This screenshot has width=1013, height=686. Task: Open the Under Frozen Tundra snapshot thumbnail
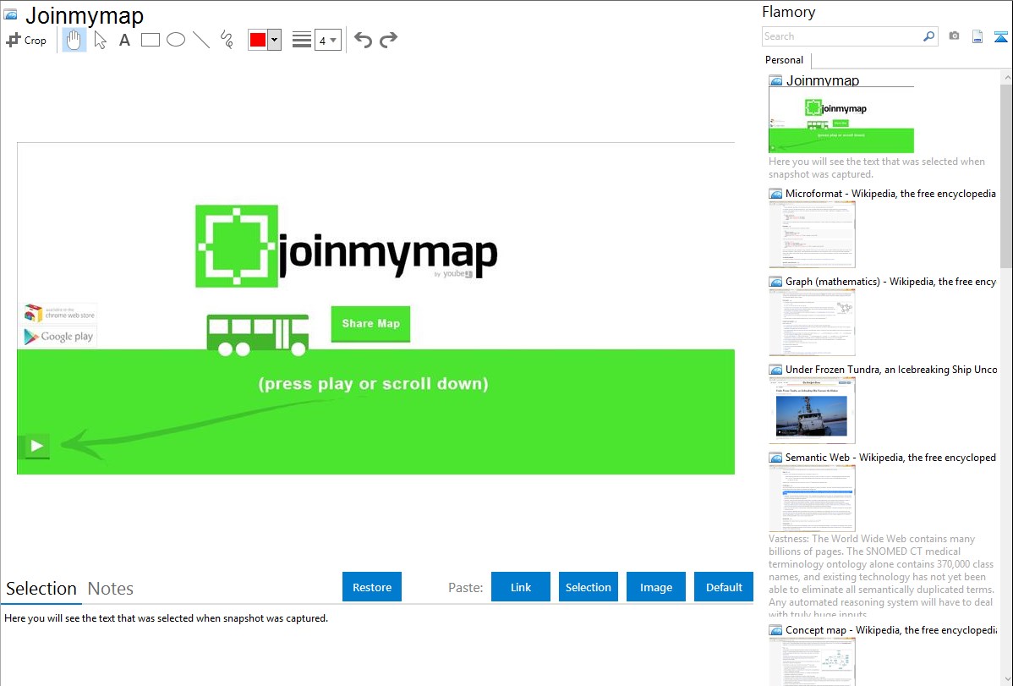pyautogui.click(x=812, y=410)
